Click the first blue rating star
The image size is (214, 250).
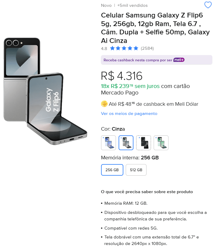pos(112,48)
